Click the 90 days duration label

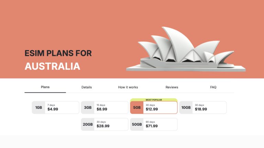(150, 122)
